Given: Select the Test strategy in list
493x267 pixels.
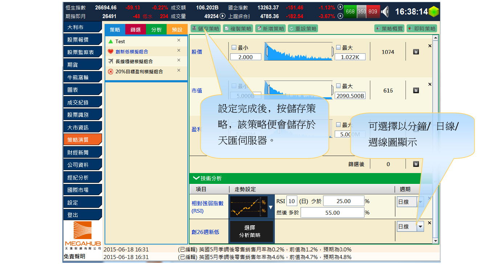Looking at the screenshot, I should point(146,41).
